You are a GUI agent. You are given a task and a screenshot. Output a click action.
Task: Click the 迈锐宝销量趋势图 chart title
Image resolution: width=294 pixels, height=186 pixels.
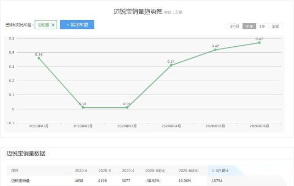(x=138, y=11)
